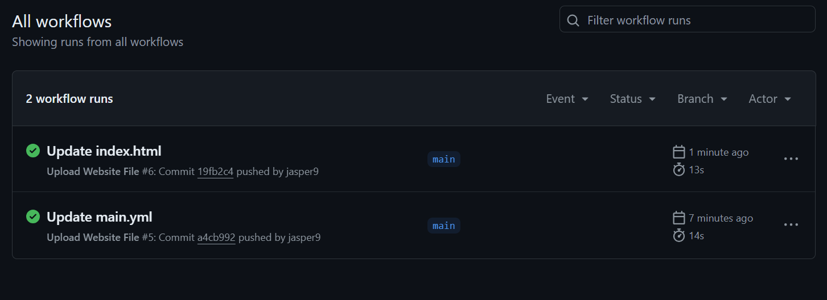Click the stopwatch icon beside 13s duration
This screenshot has height=300, width=827.
(678, 169)
